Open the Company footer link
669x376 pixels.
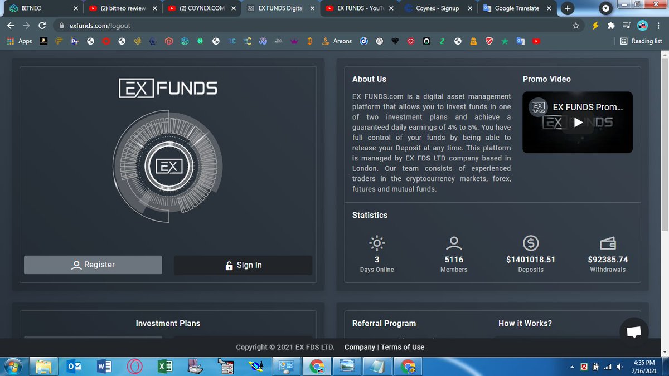coord(360,347)
